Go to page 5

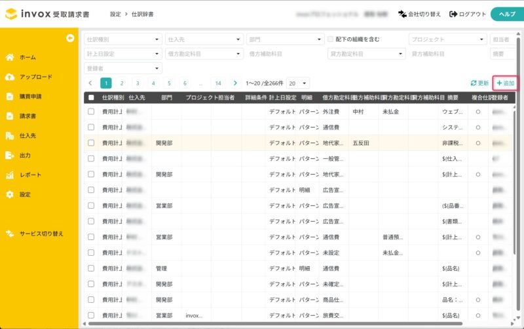click(169, 83)
